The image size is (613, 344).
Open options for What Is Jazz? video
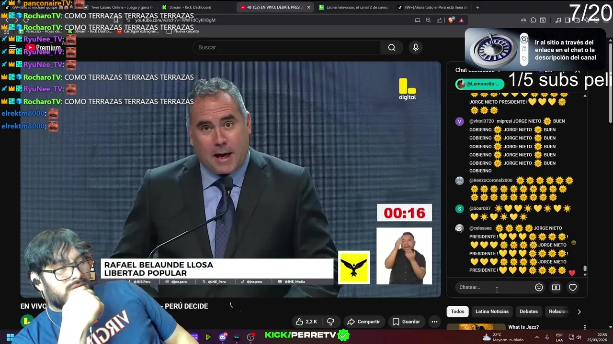[x=585, y=327]
